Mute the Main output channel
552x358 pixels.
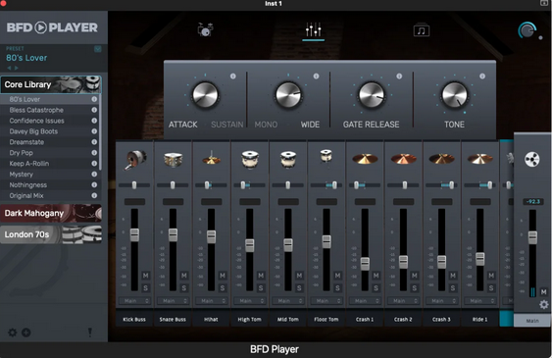543,292
